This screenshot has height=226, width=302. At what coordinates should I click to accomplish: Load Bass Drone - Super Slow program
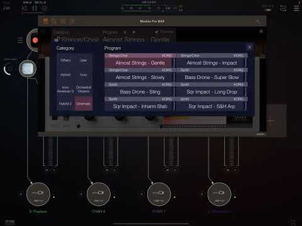211,77
